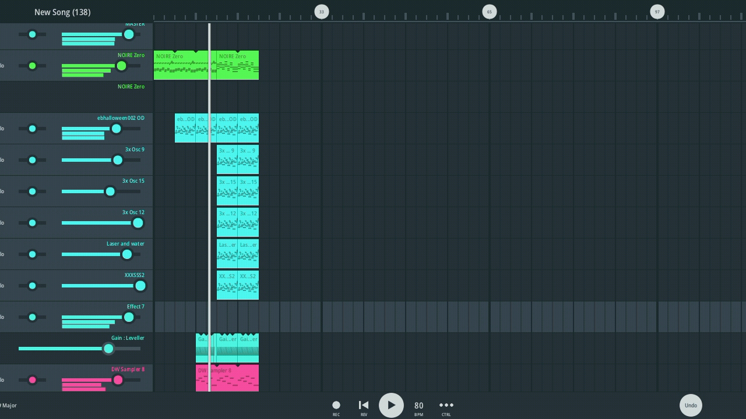Select the first XXXSSS2 clip
Screen dimensions: 746x419
click(227, 285)
